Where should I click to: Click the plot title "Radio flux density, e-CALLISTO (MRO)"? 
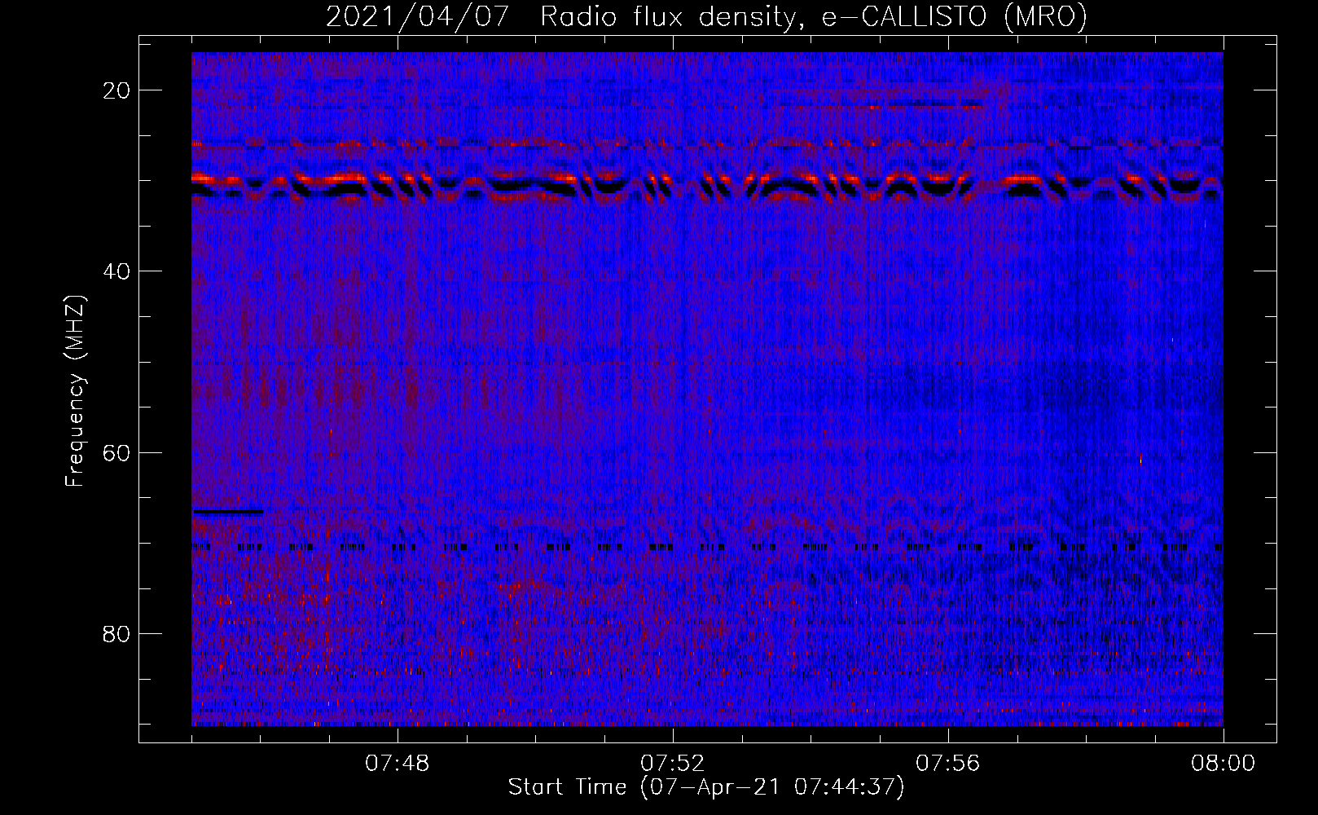point(814,17)
